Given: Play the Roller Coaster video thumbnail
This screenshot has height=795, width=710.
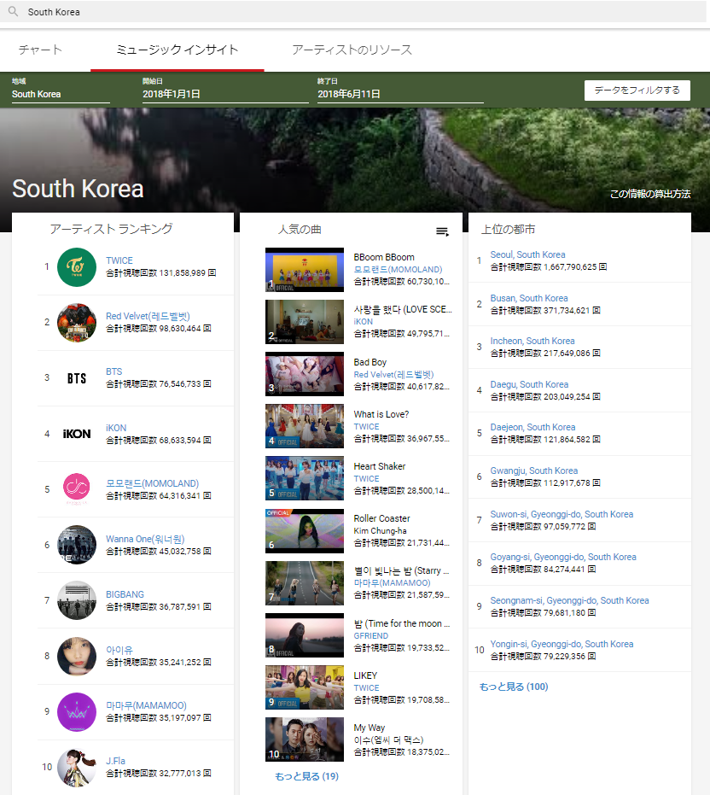Looking at the screenshot, I should [305, 531].
